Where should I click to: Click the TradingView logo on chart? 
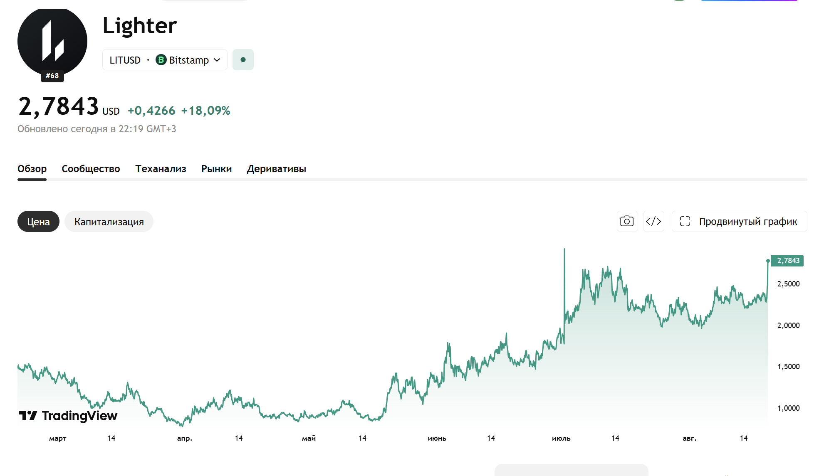[68, 415]
